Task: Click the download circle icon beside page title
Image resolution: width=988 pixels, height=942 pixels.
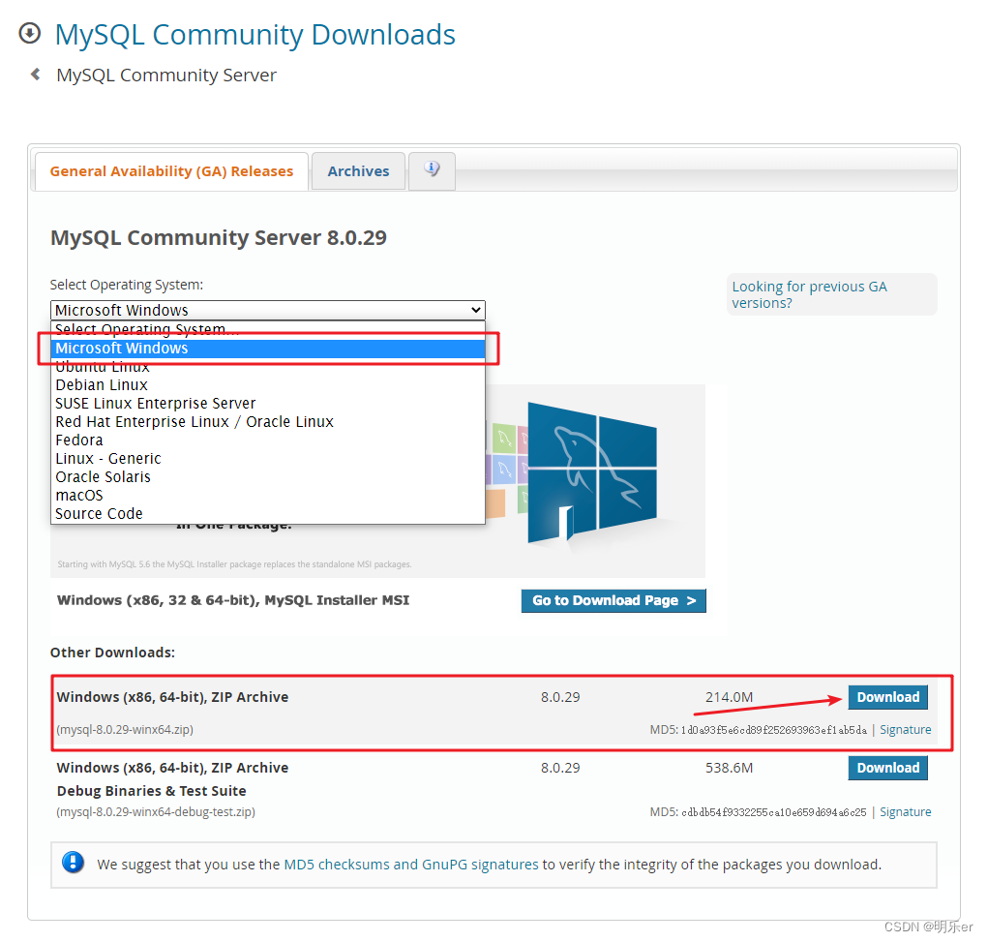Action: 30,34
